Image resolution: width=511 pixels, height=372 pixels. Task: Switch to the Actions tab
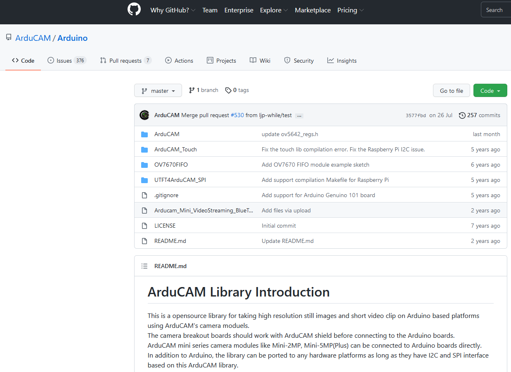(x=179, y=61)
